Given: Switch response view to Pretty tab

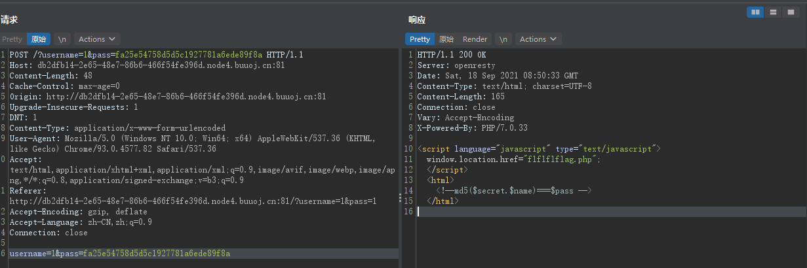Looking at the screenshot, I should click(x=420, y=39).
